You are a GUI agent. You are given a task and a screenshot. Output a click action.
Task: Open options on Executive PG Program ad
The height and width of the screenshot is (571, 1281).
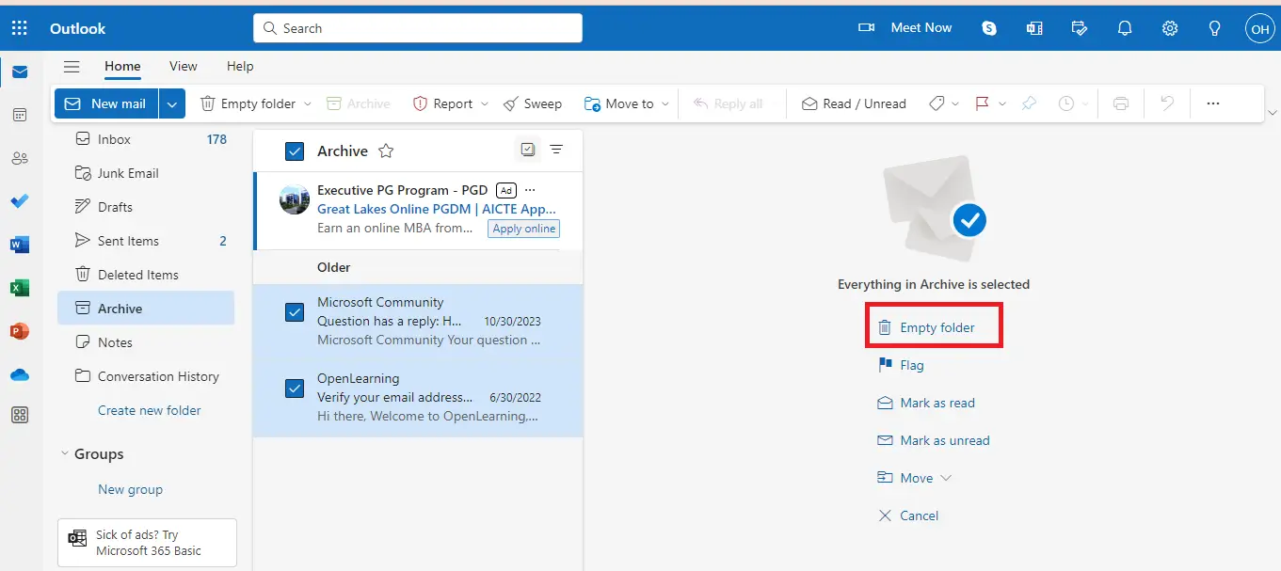tap(530, 190)
